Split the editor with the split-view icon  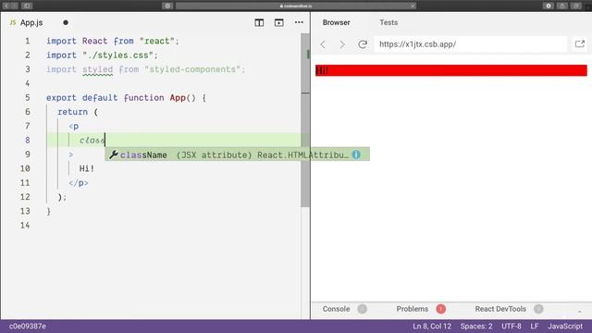click(259, 22)
